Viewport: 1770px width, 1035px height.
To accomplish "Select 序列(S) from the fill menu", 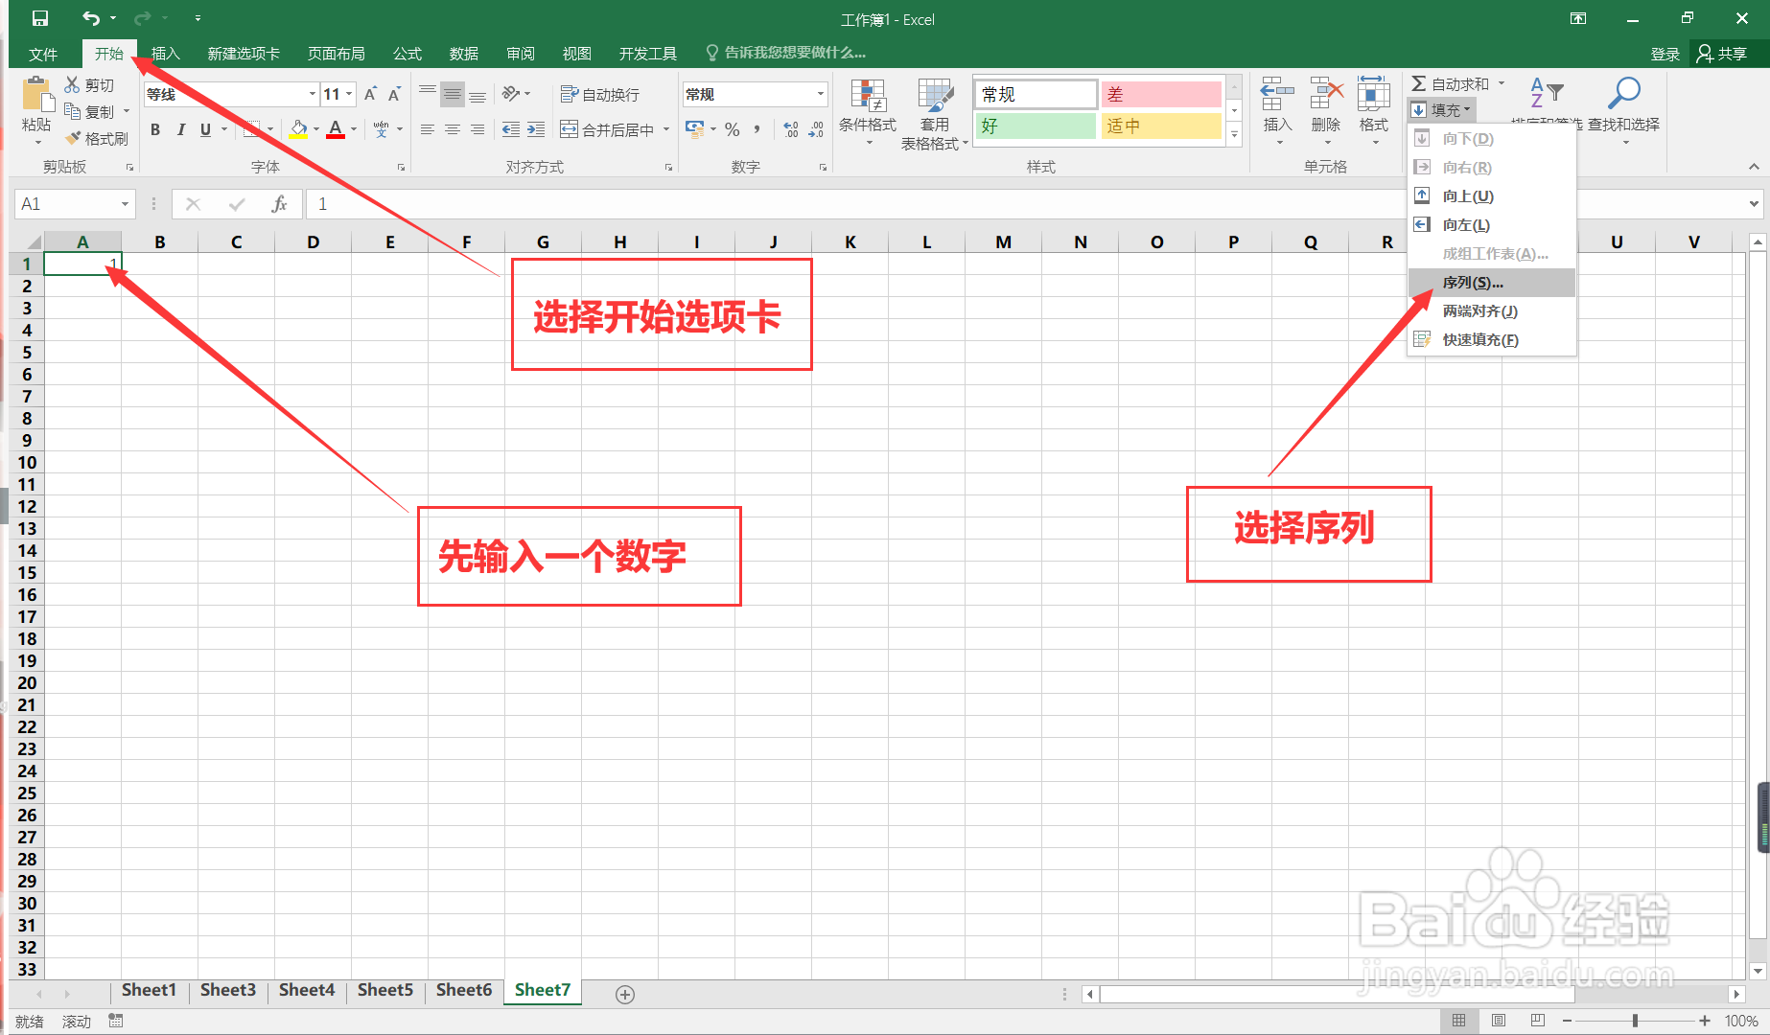I will tap(1471, 282).
